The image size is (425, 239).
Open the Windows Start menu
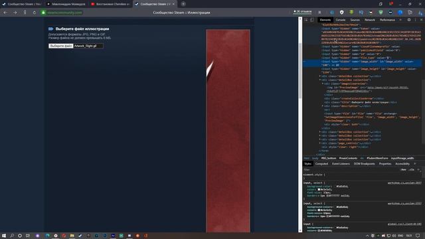click(x=4, y=236)
